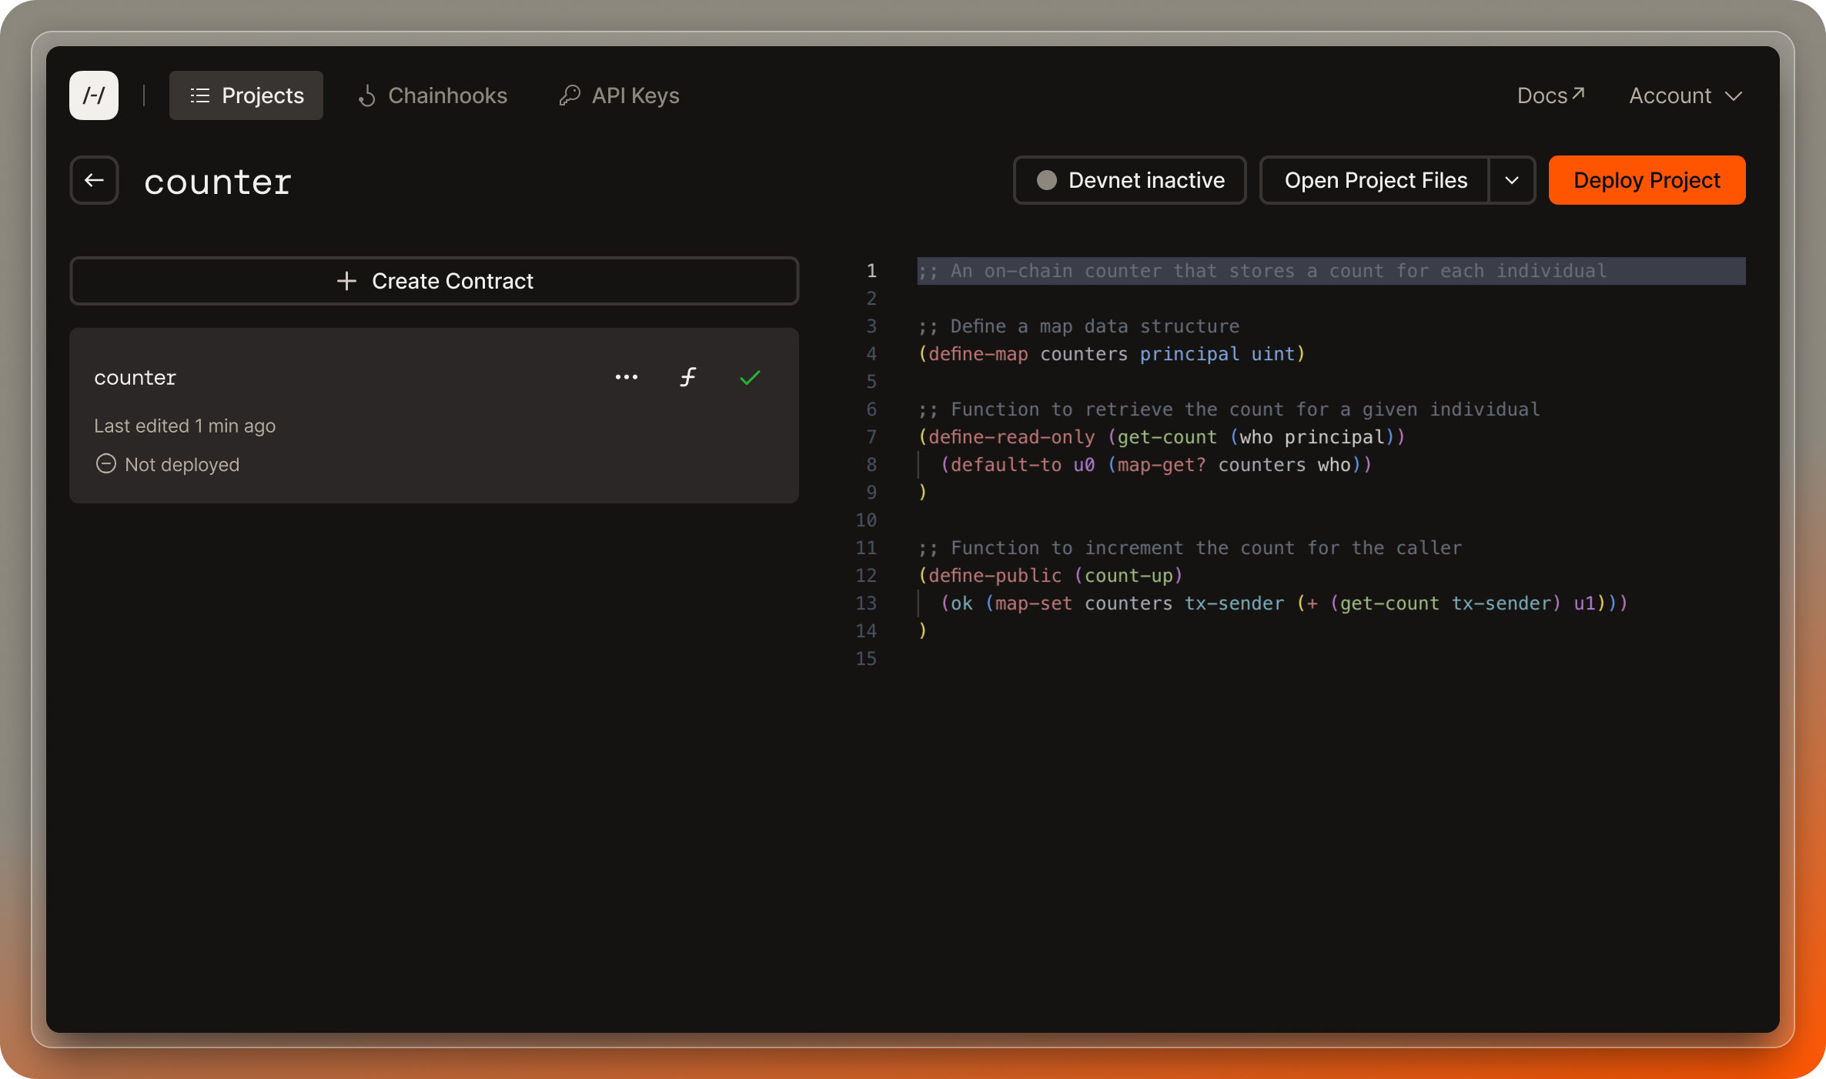This screenshot has height=1079, width=1826.
Task: Expand the Deploy Project dropdown arrow
Action: 1511,180
